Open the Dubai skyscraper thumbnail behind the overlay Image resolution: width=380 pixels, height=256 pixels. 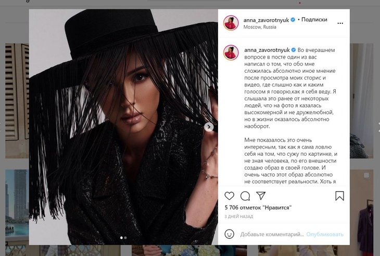[x=17, y=207]
